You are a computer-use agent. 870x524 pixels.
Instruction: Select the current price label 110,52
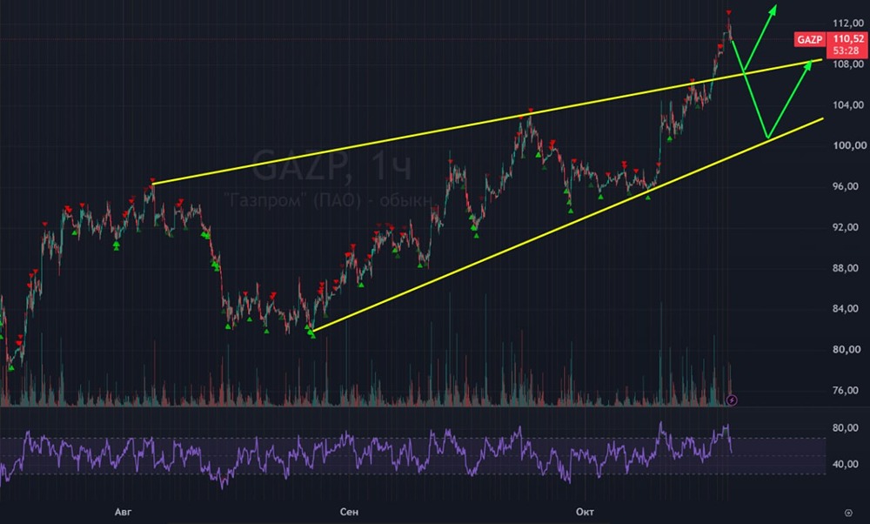click(x=848, y=39)
